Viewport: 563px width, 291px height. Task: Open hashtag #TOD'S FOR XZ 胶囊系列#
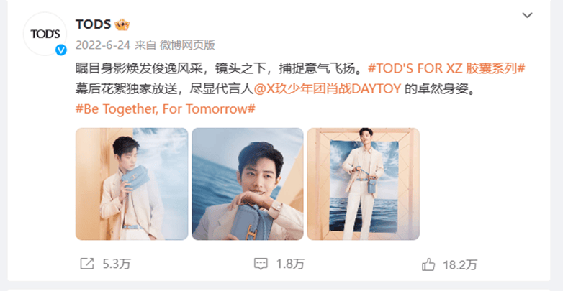point(447,68)
